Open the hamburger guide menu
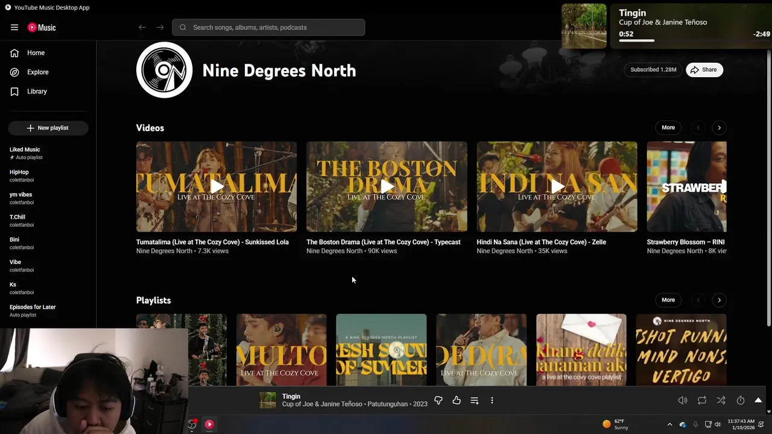Viewport: 772px width, 434px height. [14, 27]
